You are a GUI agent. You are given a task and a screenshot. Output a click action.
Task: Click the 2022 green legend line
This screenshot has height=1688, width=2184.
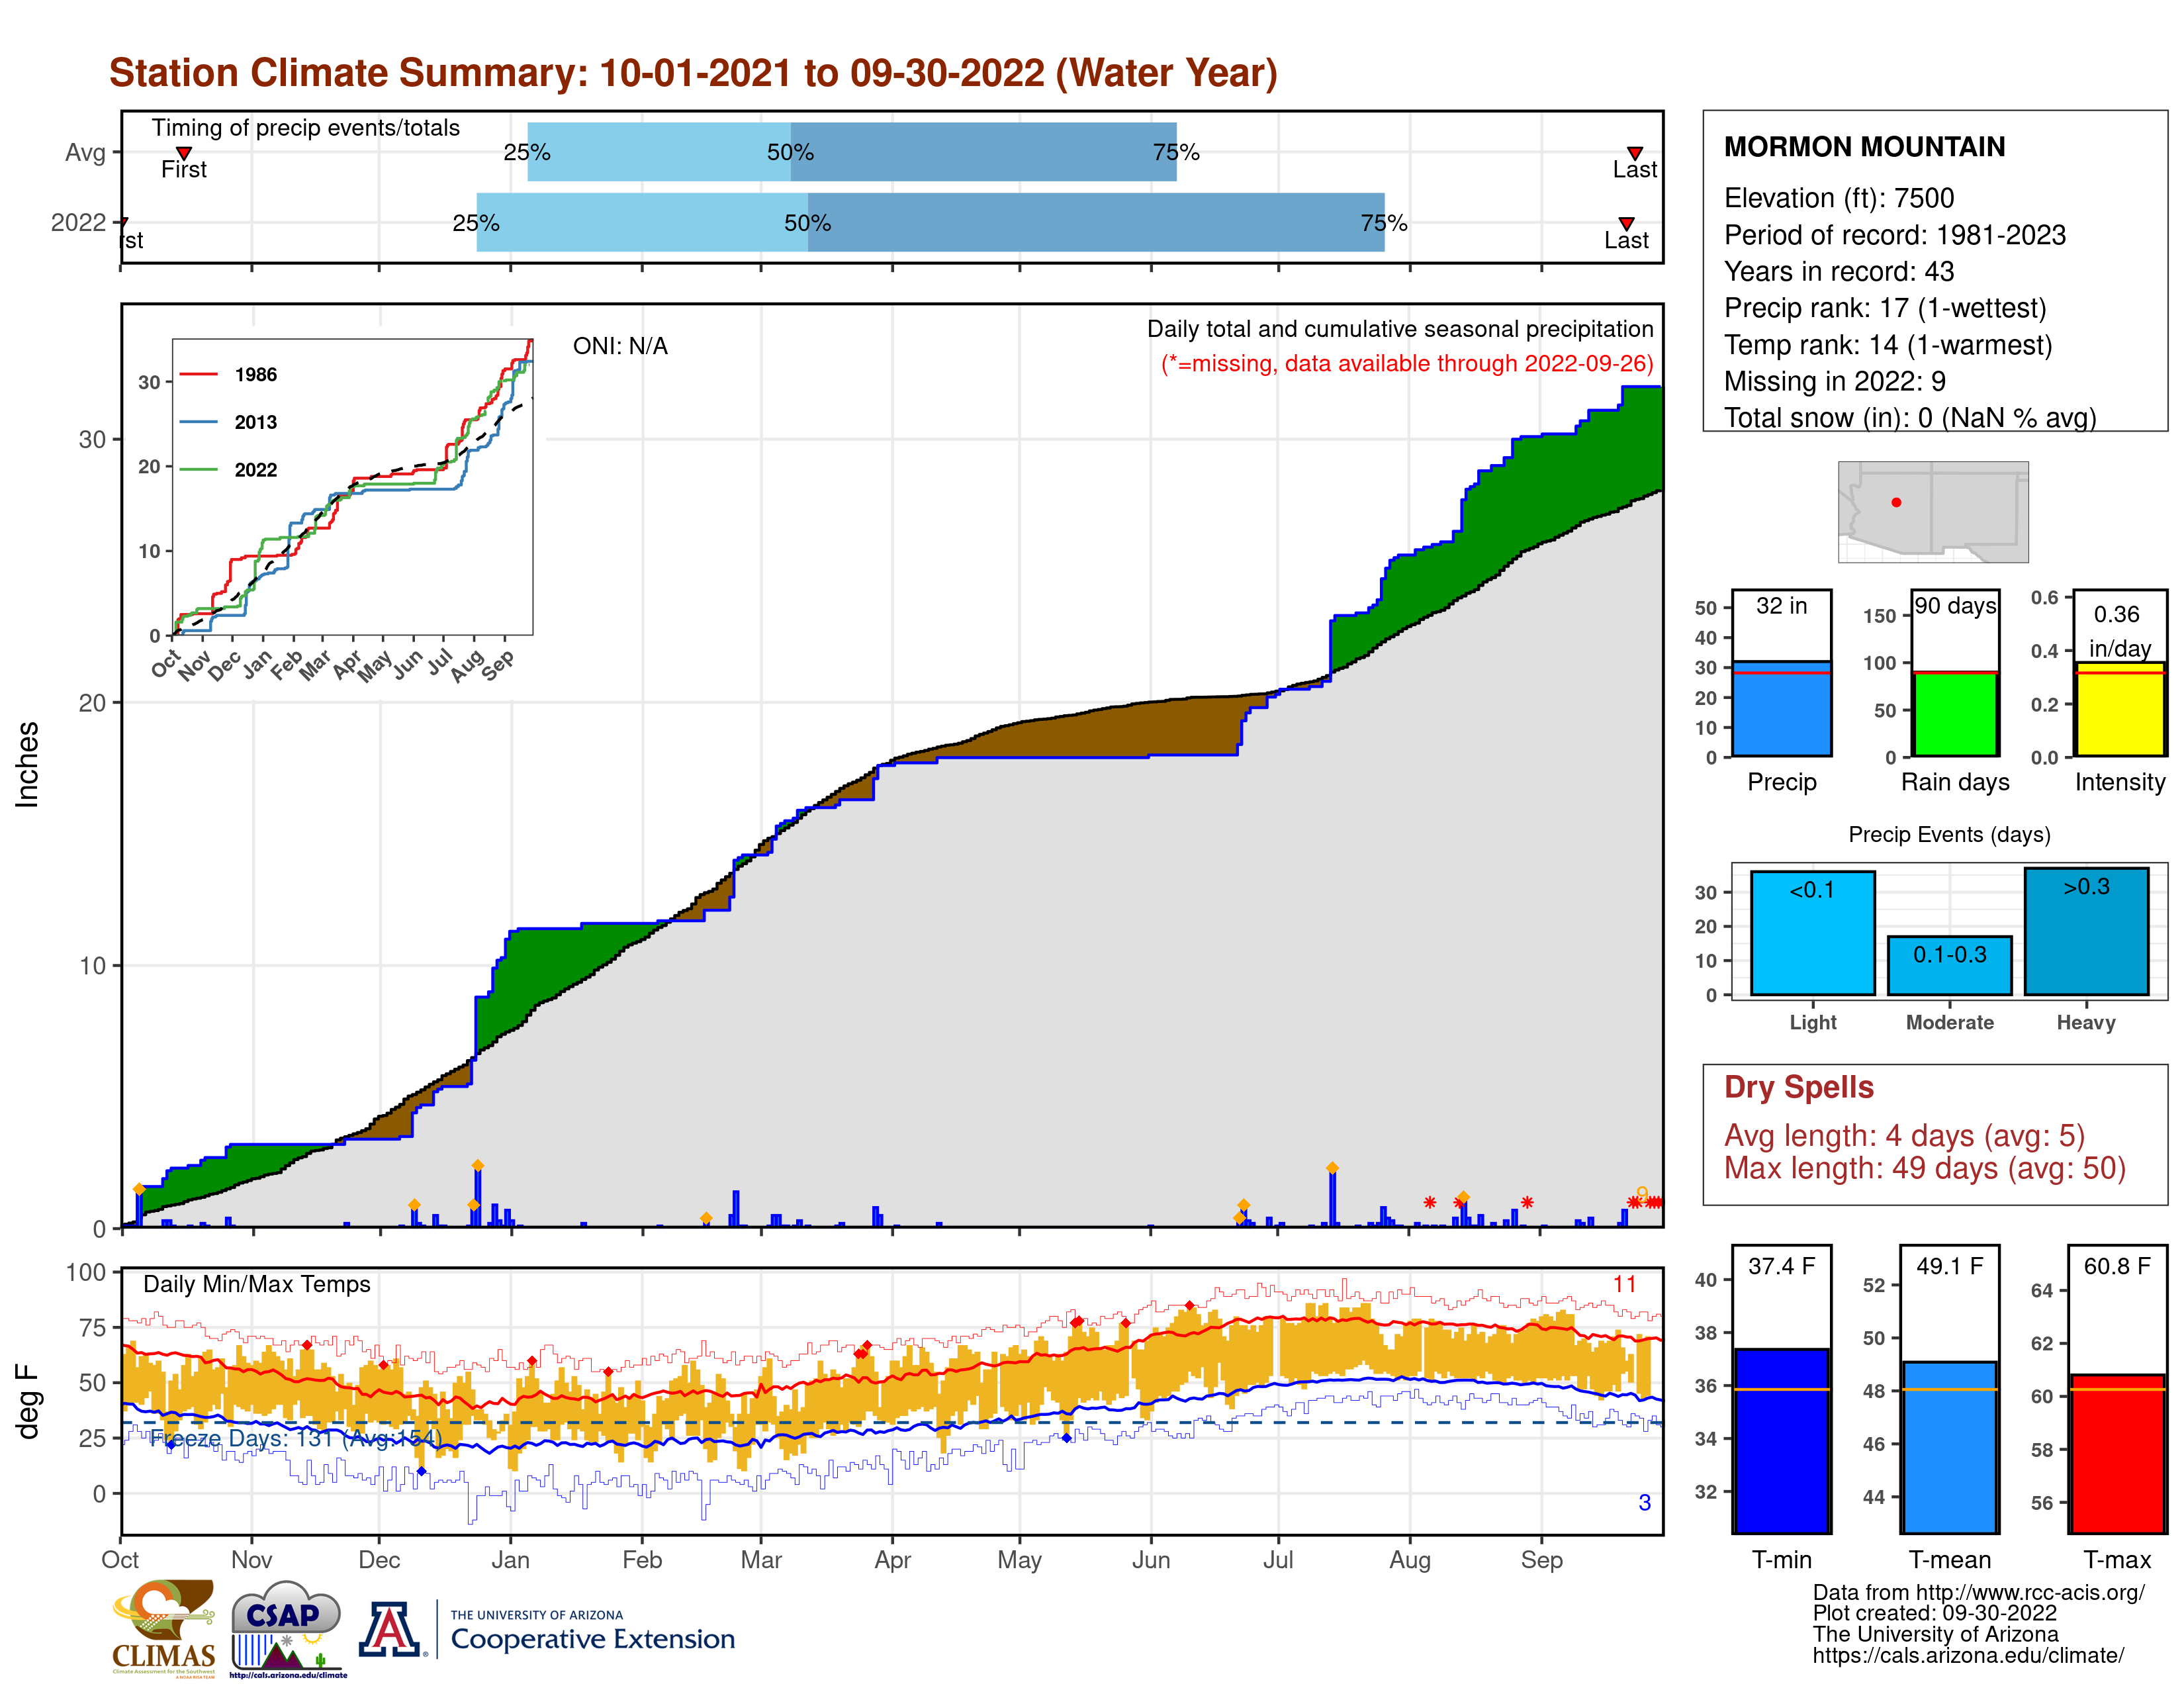point(198,470)
